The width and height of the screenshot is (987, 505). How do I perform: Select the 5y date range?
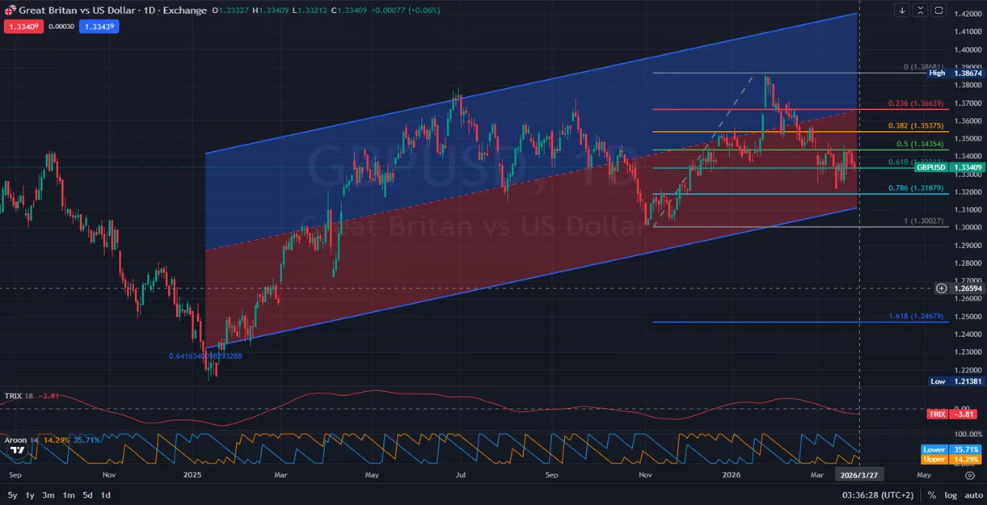(x=12, y=495)
